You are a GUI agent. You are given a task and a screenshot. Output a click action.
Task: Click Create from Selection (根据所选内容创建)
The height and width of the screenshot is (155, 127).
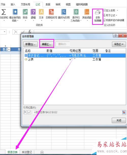114,20
